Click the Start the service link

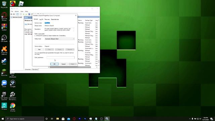26,24
